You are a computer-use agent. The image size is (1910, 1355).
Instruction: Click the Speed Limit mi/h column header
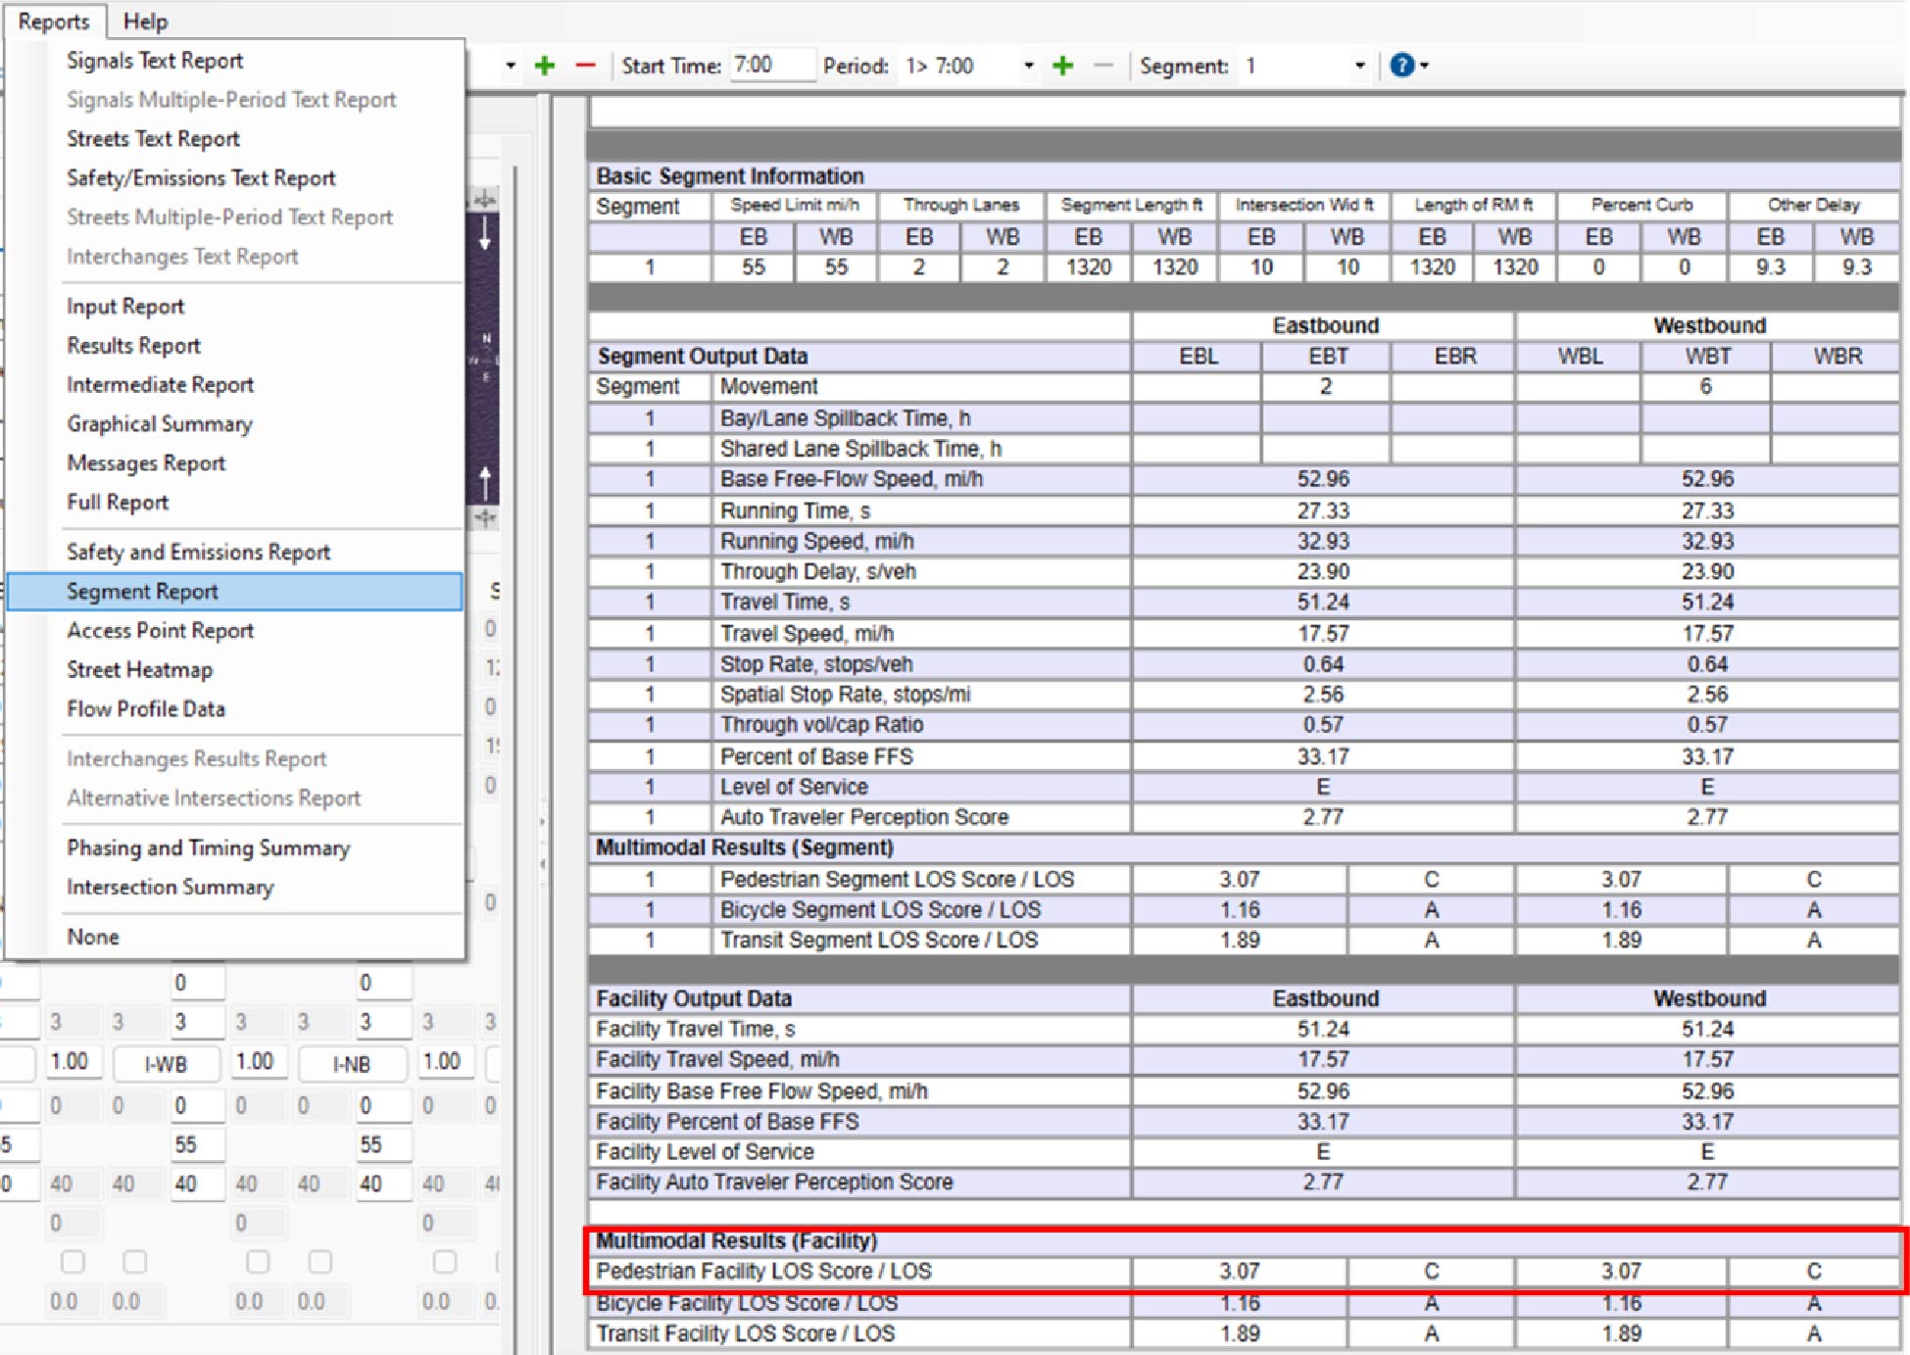(794, 205)
